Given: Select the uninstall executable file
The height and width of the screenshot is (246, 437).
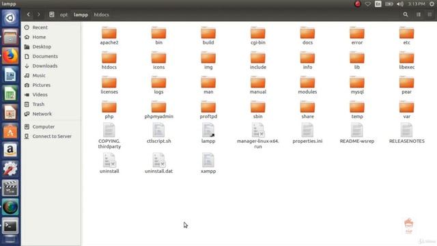Looking at the screenshot, I should [x=109, y=163].
